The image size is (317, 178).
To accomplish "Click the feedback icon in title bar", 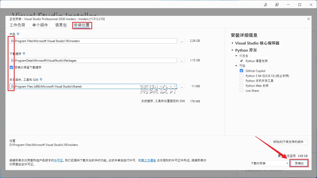I will coord(277,5).
